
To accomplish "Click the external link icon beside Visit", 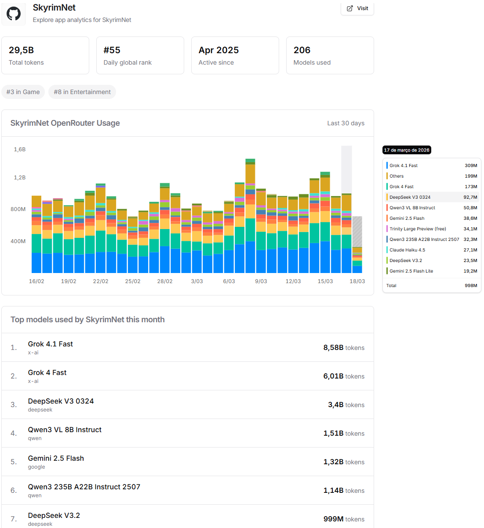I will click(350, 8).
